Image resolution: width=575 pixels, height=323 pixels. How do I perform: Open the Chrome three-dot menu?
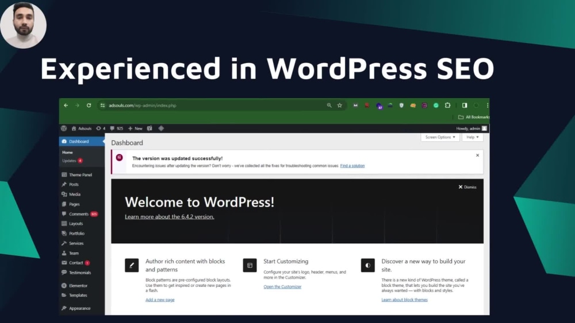[x=488, y=106]
